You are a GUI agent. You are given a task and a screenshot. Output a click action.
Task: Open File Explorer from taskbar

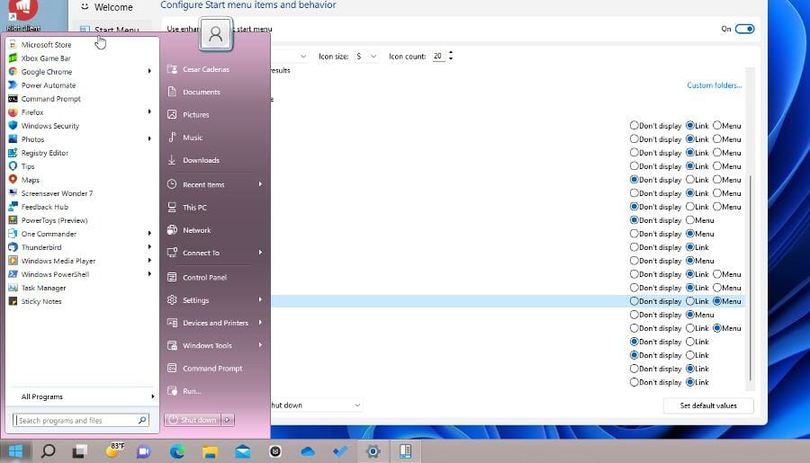pos(210,451)
